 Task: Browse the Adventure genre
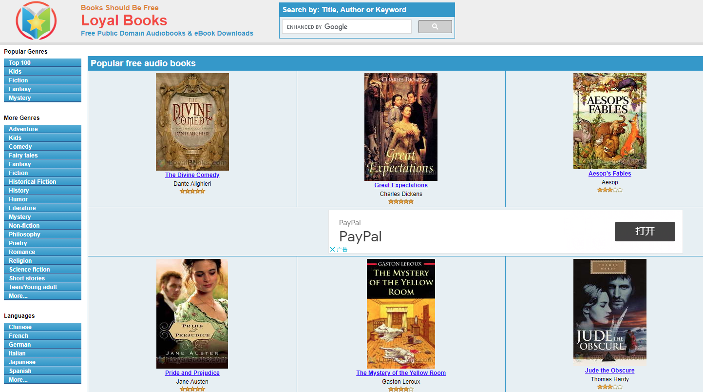point(42,129)
